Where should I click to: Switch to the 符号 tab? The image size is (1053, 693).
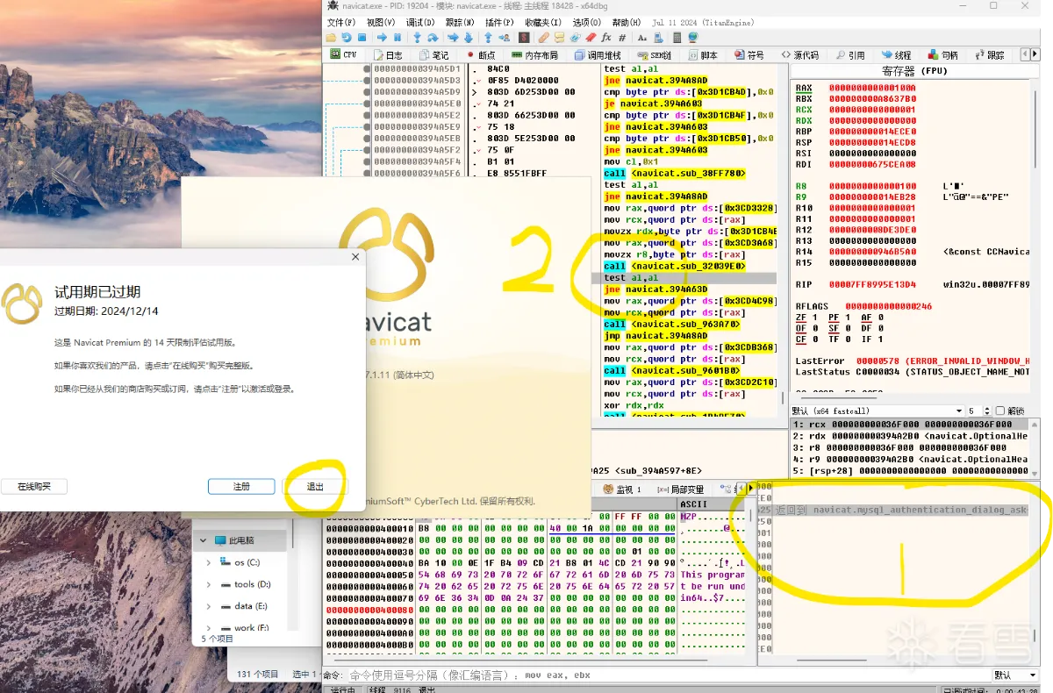coord(749,54)
